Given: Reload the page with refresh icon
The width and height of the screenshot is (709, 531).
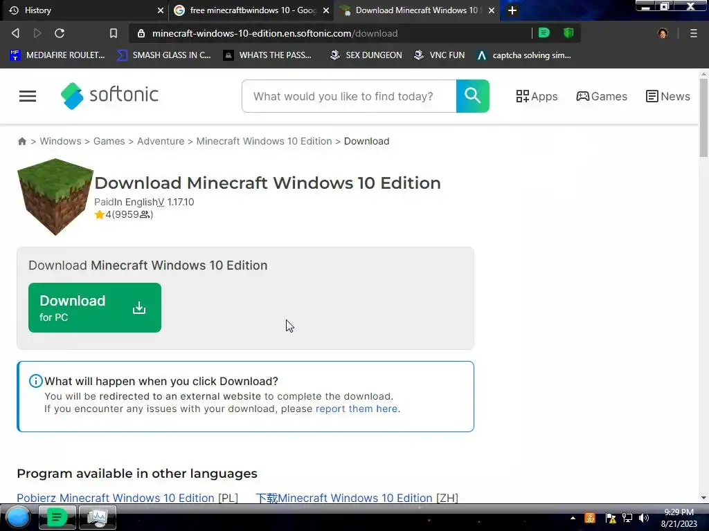Looking at the screenshot, I should click(60, 33).
